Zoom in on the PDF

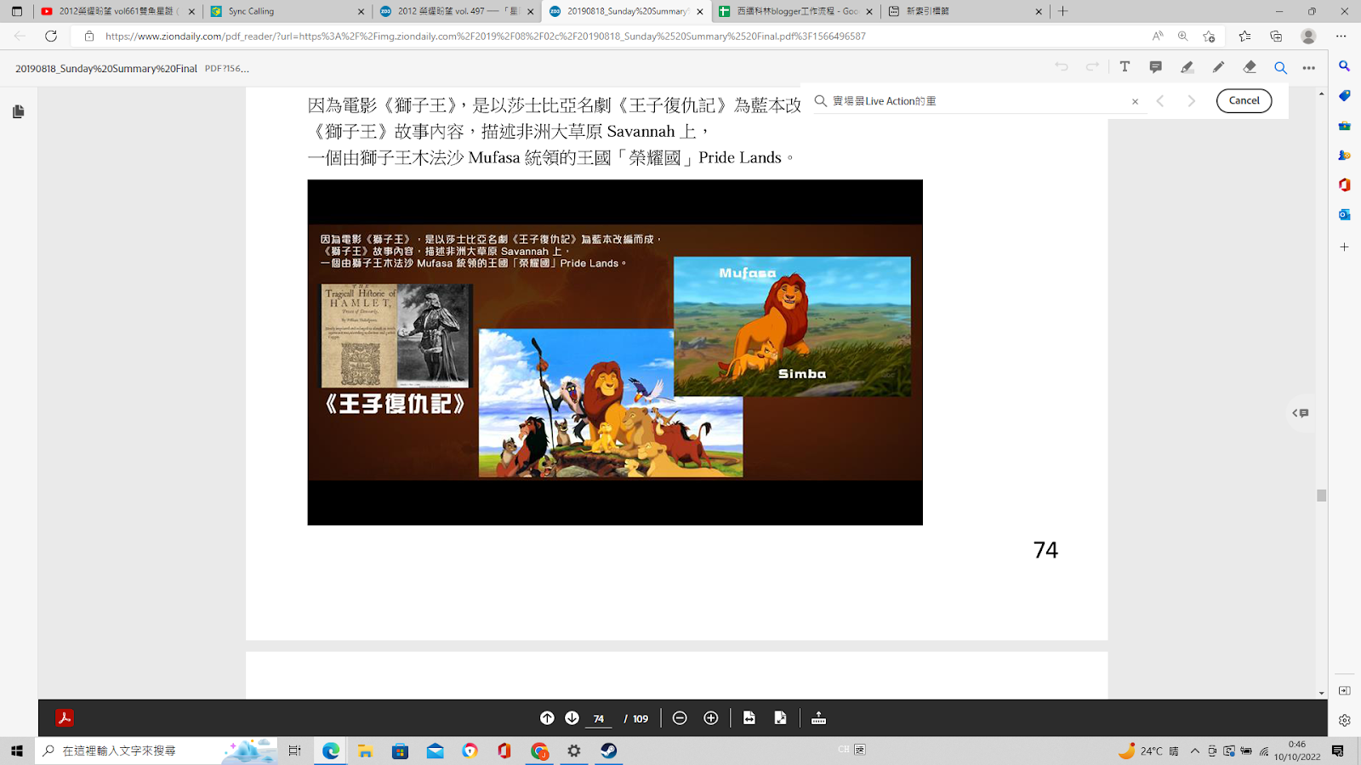coord(711,718)
